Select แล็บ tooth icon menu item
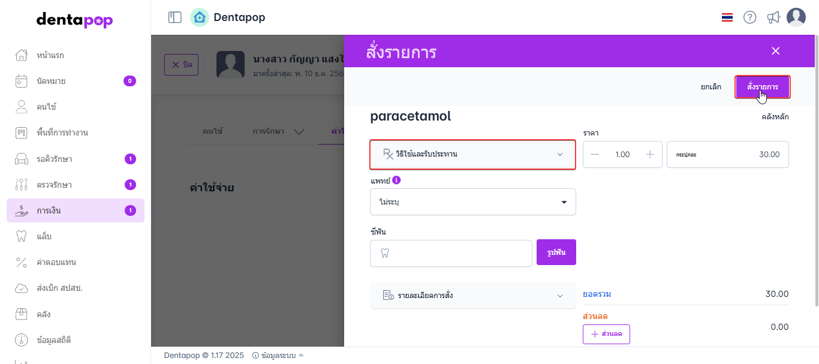 pos(44,236)
